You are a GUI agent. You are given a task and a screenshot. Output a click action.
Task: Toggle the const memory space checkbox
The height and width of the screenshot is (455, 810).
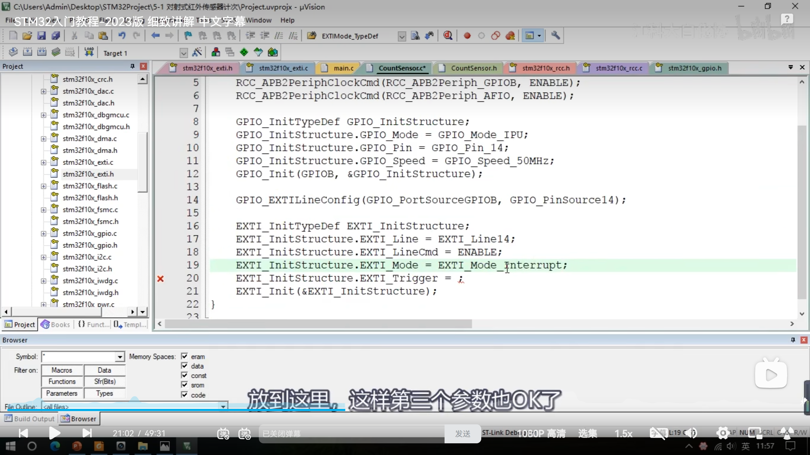point(184,375)
